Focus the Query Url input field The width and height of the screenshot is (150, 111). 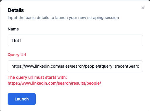pyautogui.click(x=75, y=66)
